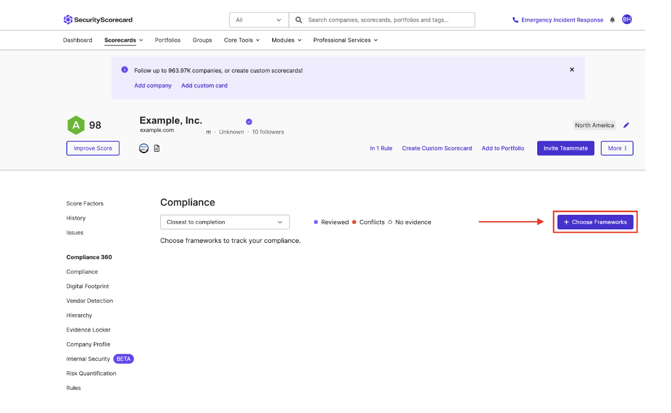Click the Add company link
Screen dimensions: 671x413
[x=153, y=85]
